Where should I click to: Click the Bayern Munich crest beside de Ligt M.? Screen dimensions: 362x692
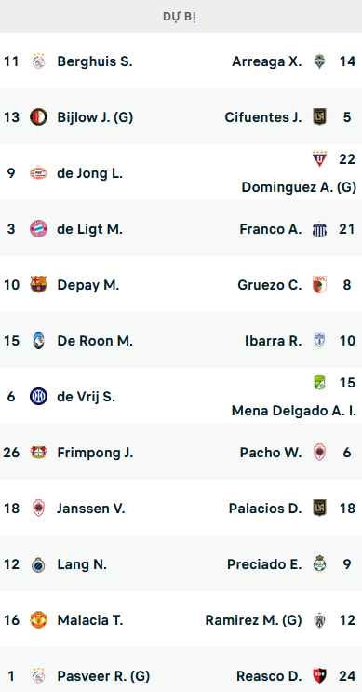click(x=38, y=229)
